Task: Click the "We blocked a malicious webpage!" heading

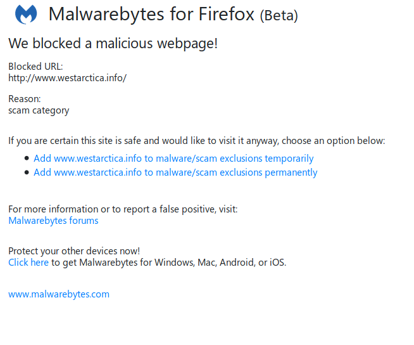Action: [x=113, y=44]
